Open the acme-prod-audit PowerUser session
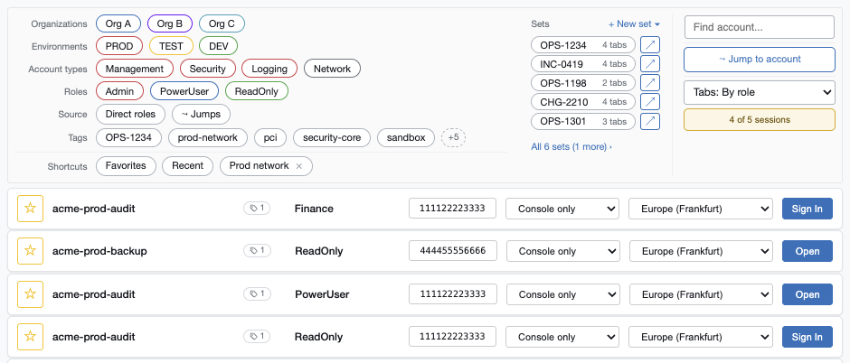 [x=807, y=294]
